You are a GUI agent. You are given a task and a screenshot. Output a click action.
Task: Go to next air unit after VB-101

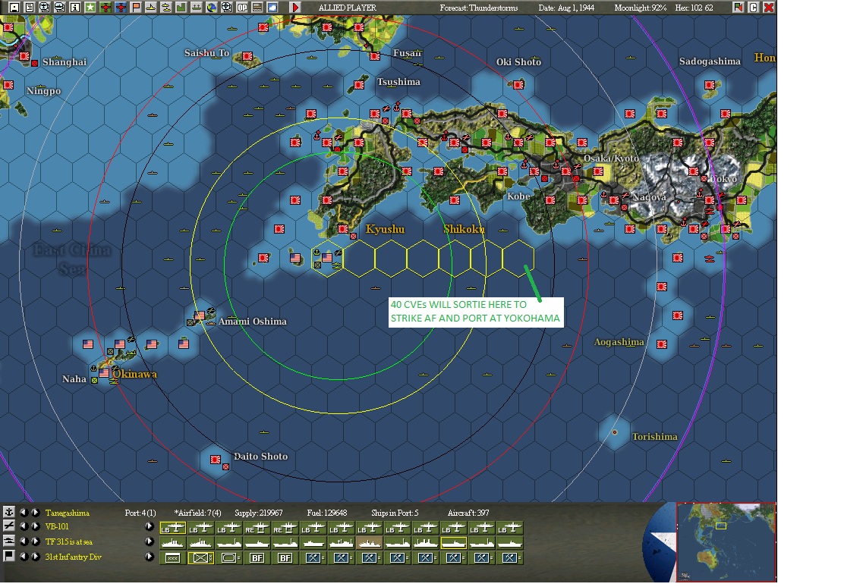click(x=35, y=526)
